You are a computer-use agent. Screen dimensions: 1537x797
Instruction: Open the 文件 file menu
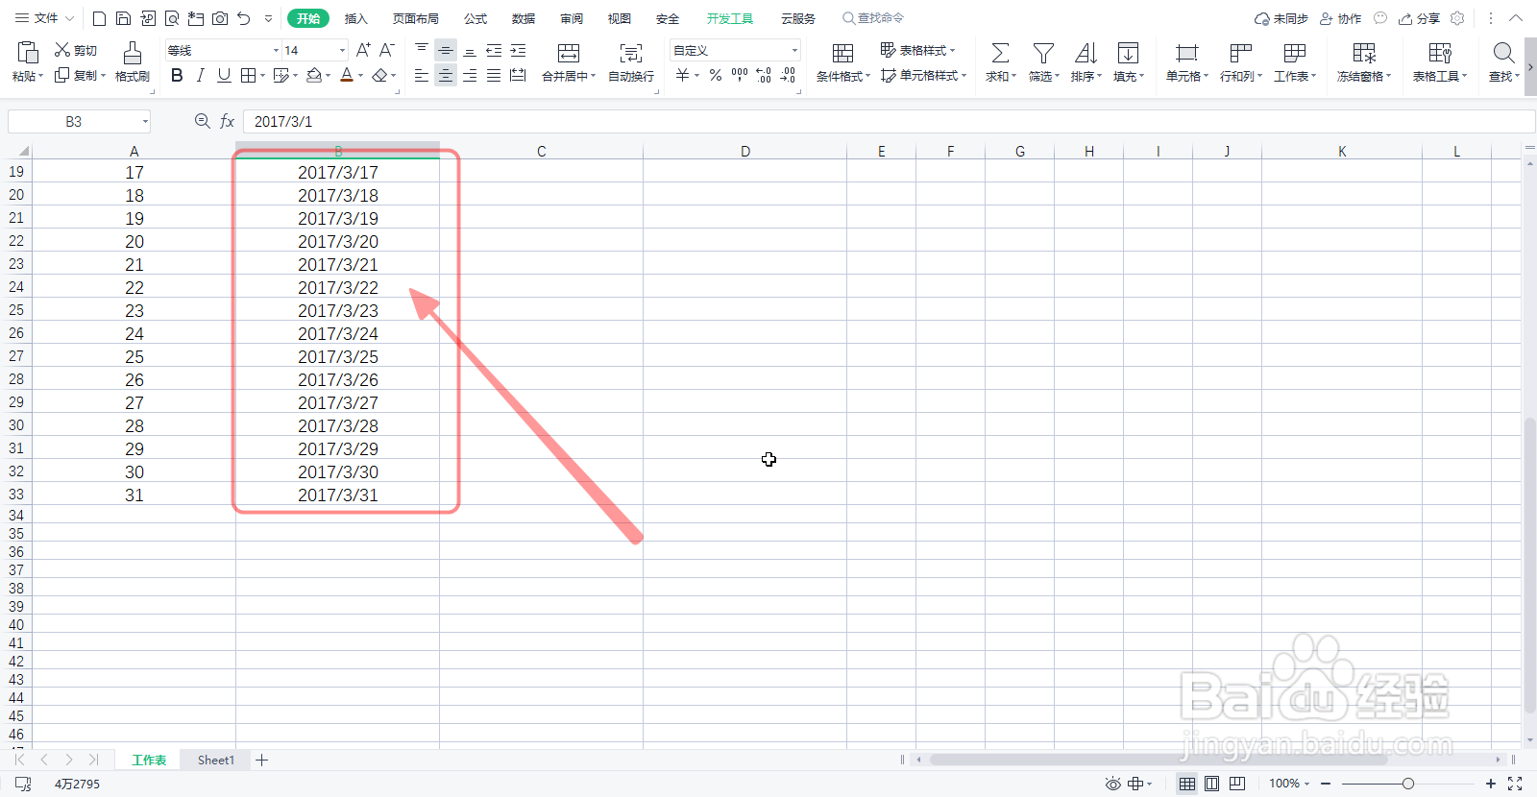click(44, 18)
